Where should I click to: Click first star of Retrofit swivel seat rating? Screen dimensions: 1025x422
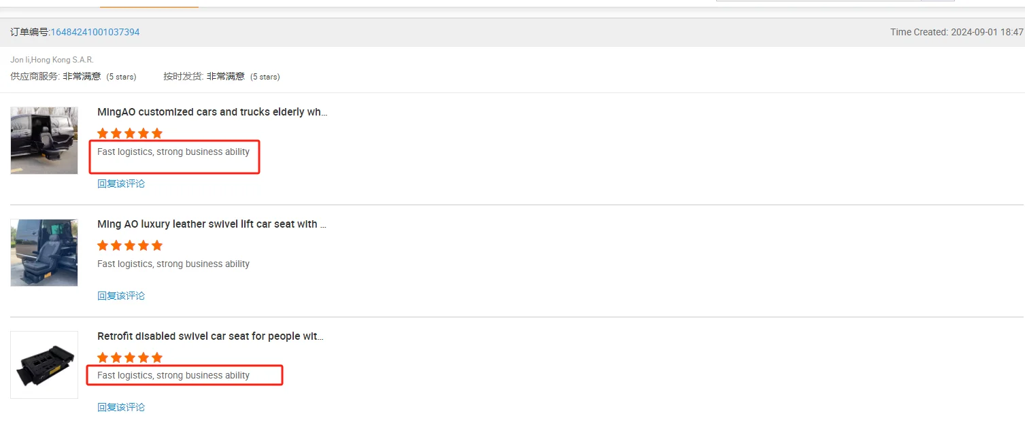(x=103, y=357)
